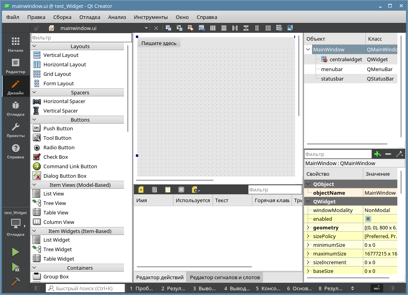Screen dimensions: 408x295
Task: Collapse the MainWindow tree item
Action: pos(308,50)
